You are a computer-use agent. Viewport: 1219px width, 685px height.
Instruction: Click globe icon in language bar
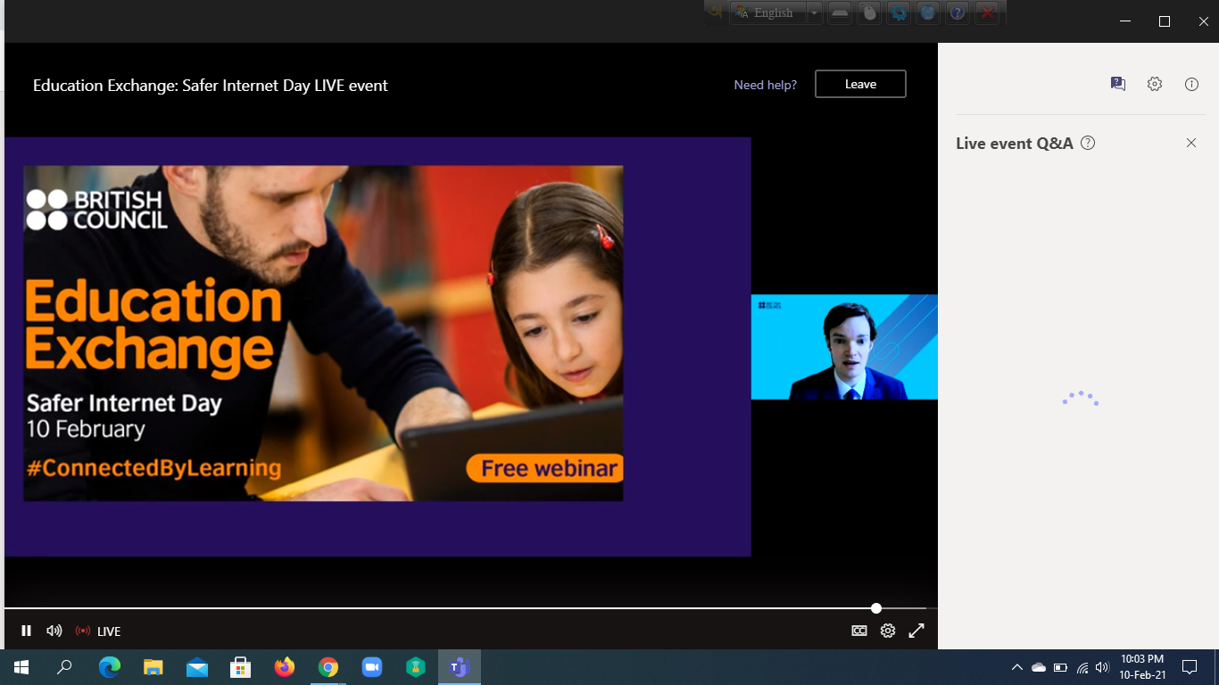pos(928,12)
